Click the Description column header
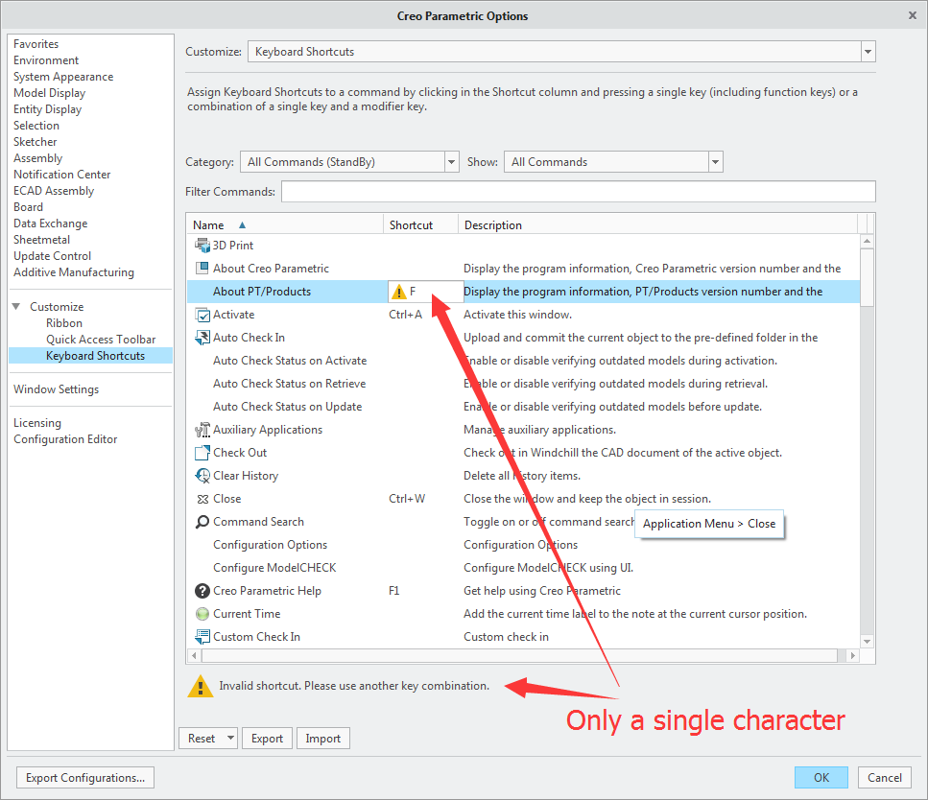The width and height of the screenshot is (928, 800). 657,224
